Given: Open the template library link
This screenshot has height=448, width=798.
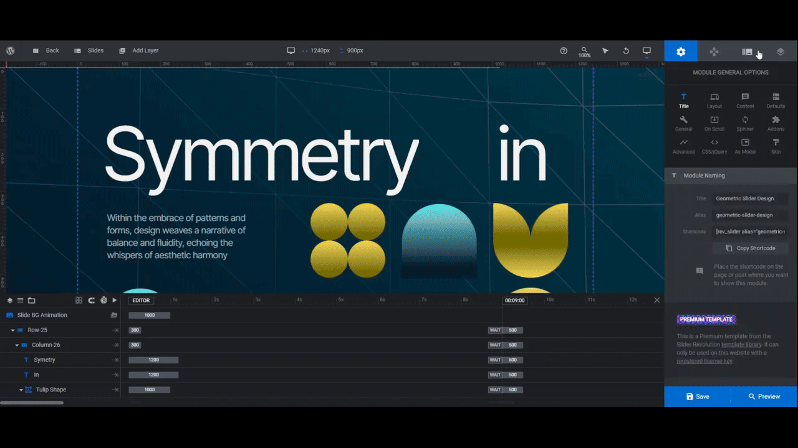Looking at the screenshot, I should [x=741, y=345].
